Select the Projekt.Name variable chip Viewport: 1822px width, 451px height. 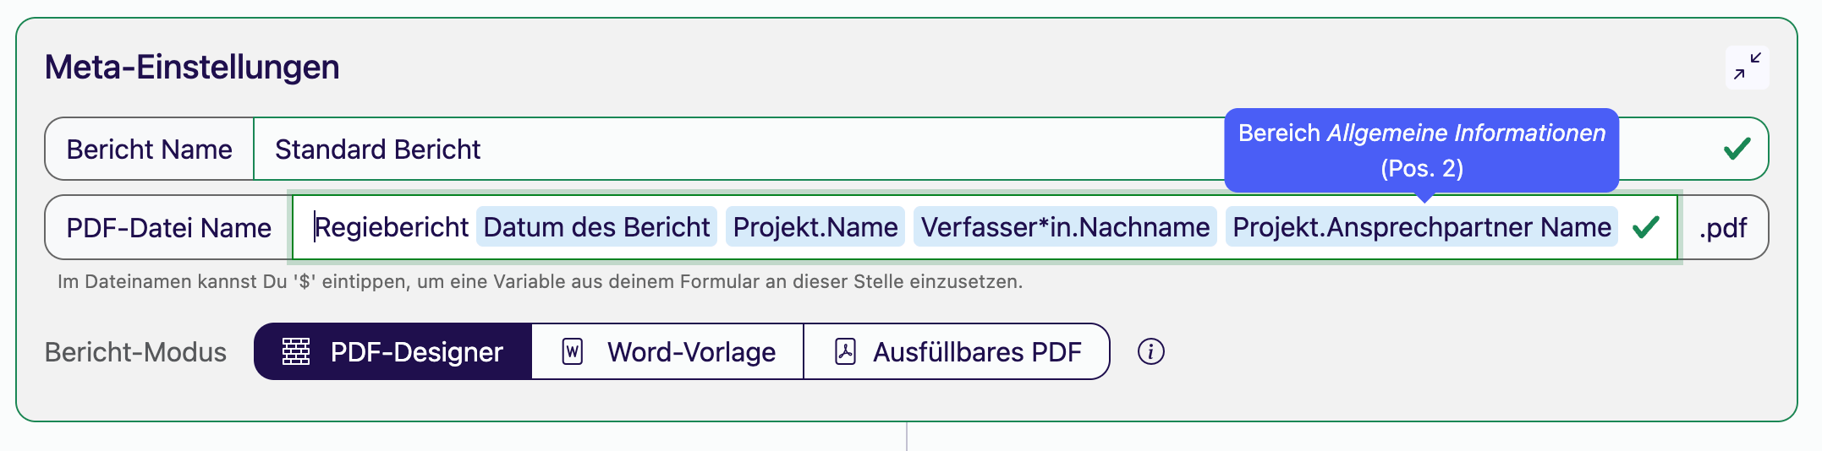click(x=815, y=227)
